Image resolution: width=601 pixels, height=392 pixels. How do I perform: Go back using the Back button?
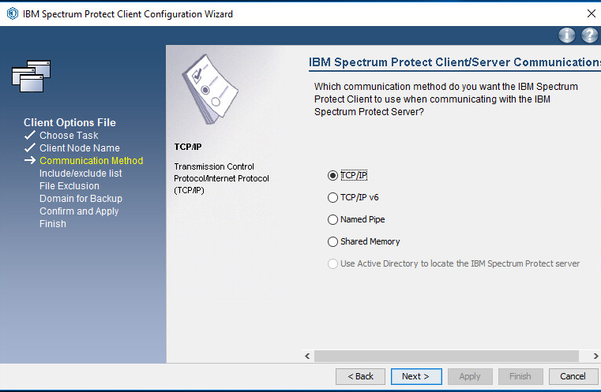[x=360, y=376]
